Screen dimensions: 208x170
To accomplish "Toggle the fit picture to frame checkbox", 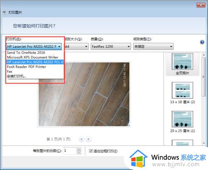I will [x=91, y=151].
